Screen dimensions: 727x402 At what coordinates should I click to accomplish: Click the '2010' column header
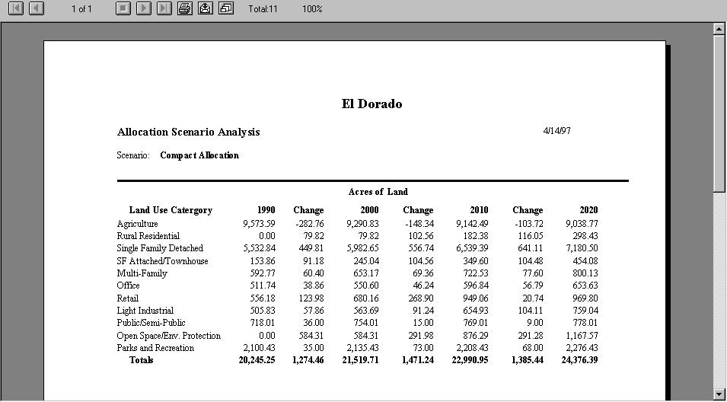click(479, 210)
